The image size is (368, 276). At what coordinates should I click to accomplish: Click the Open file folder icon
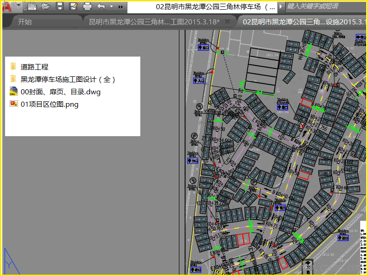tap(46, 6)
